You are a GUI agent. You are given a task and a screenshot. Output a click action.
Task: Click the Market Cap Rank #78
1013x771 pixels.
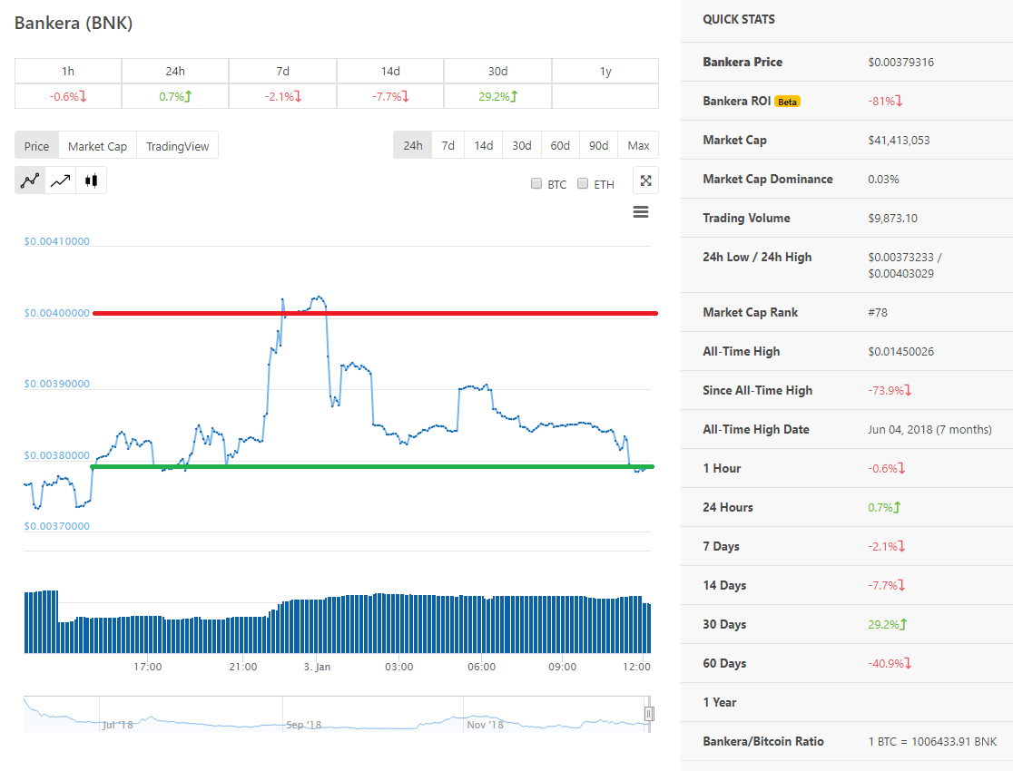[x=878, y=313]
